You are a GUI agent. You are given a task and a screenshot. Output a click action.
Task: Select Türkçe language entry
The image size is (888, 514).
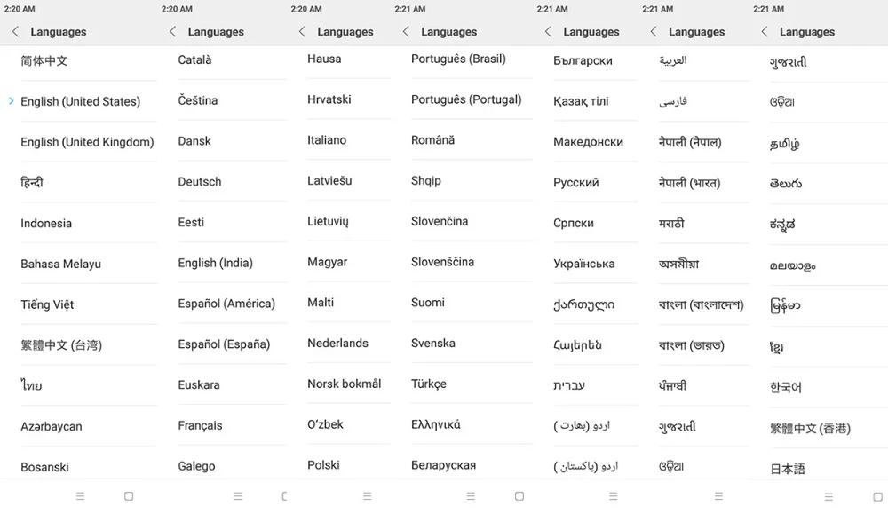click(x=429, y=384)
